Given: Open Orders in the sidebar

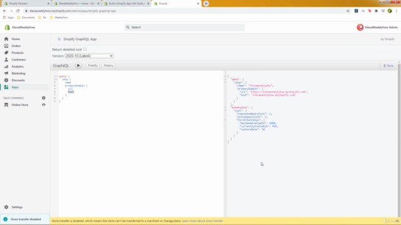Looking at the screenshot, I should pos(16,46).
